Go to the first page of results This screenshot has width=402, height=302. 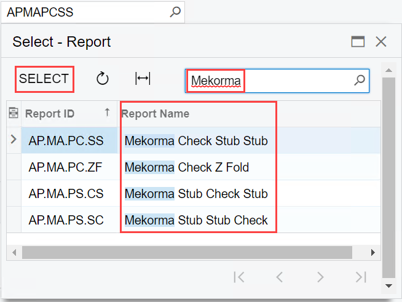pyautogui.click(x=239, y=277)
